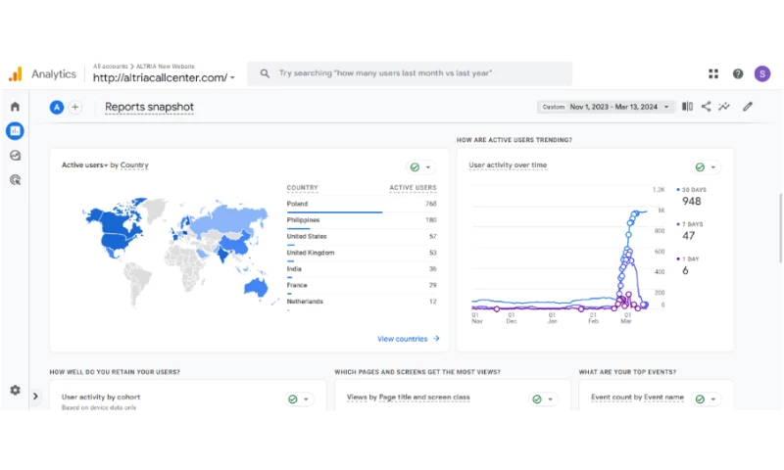Open the Home icon in left sidebar

(x=15, y=106)
